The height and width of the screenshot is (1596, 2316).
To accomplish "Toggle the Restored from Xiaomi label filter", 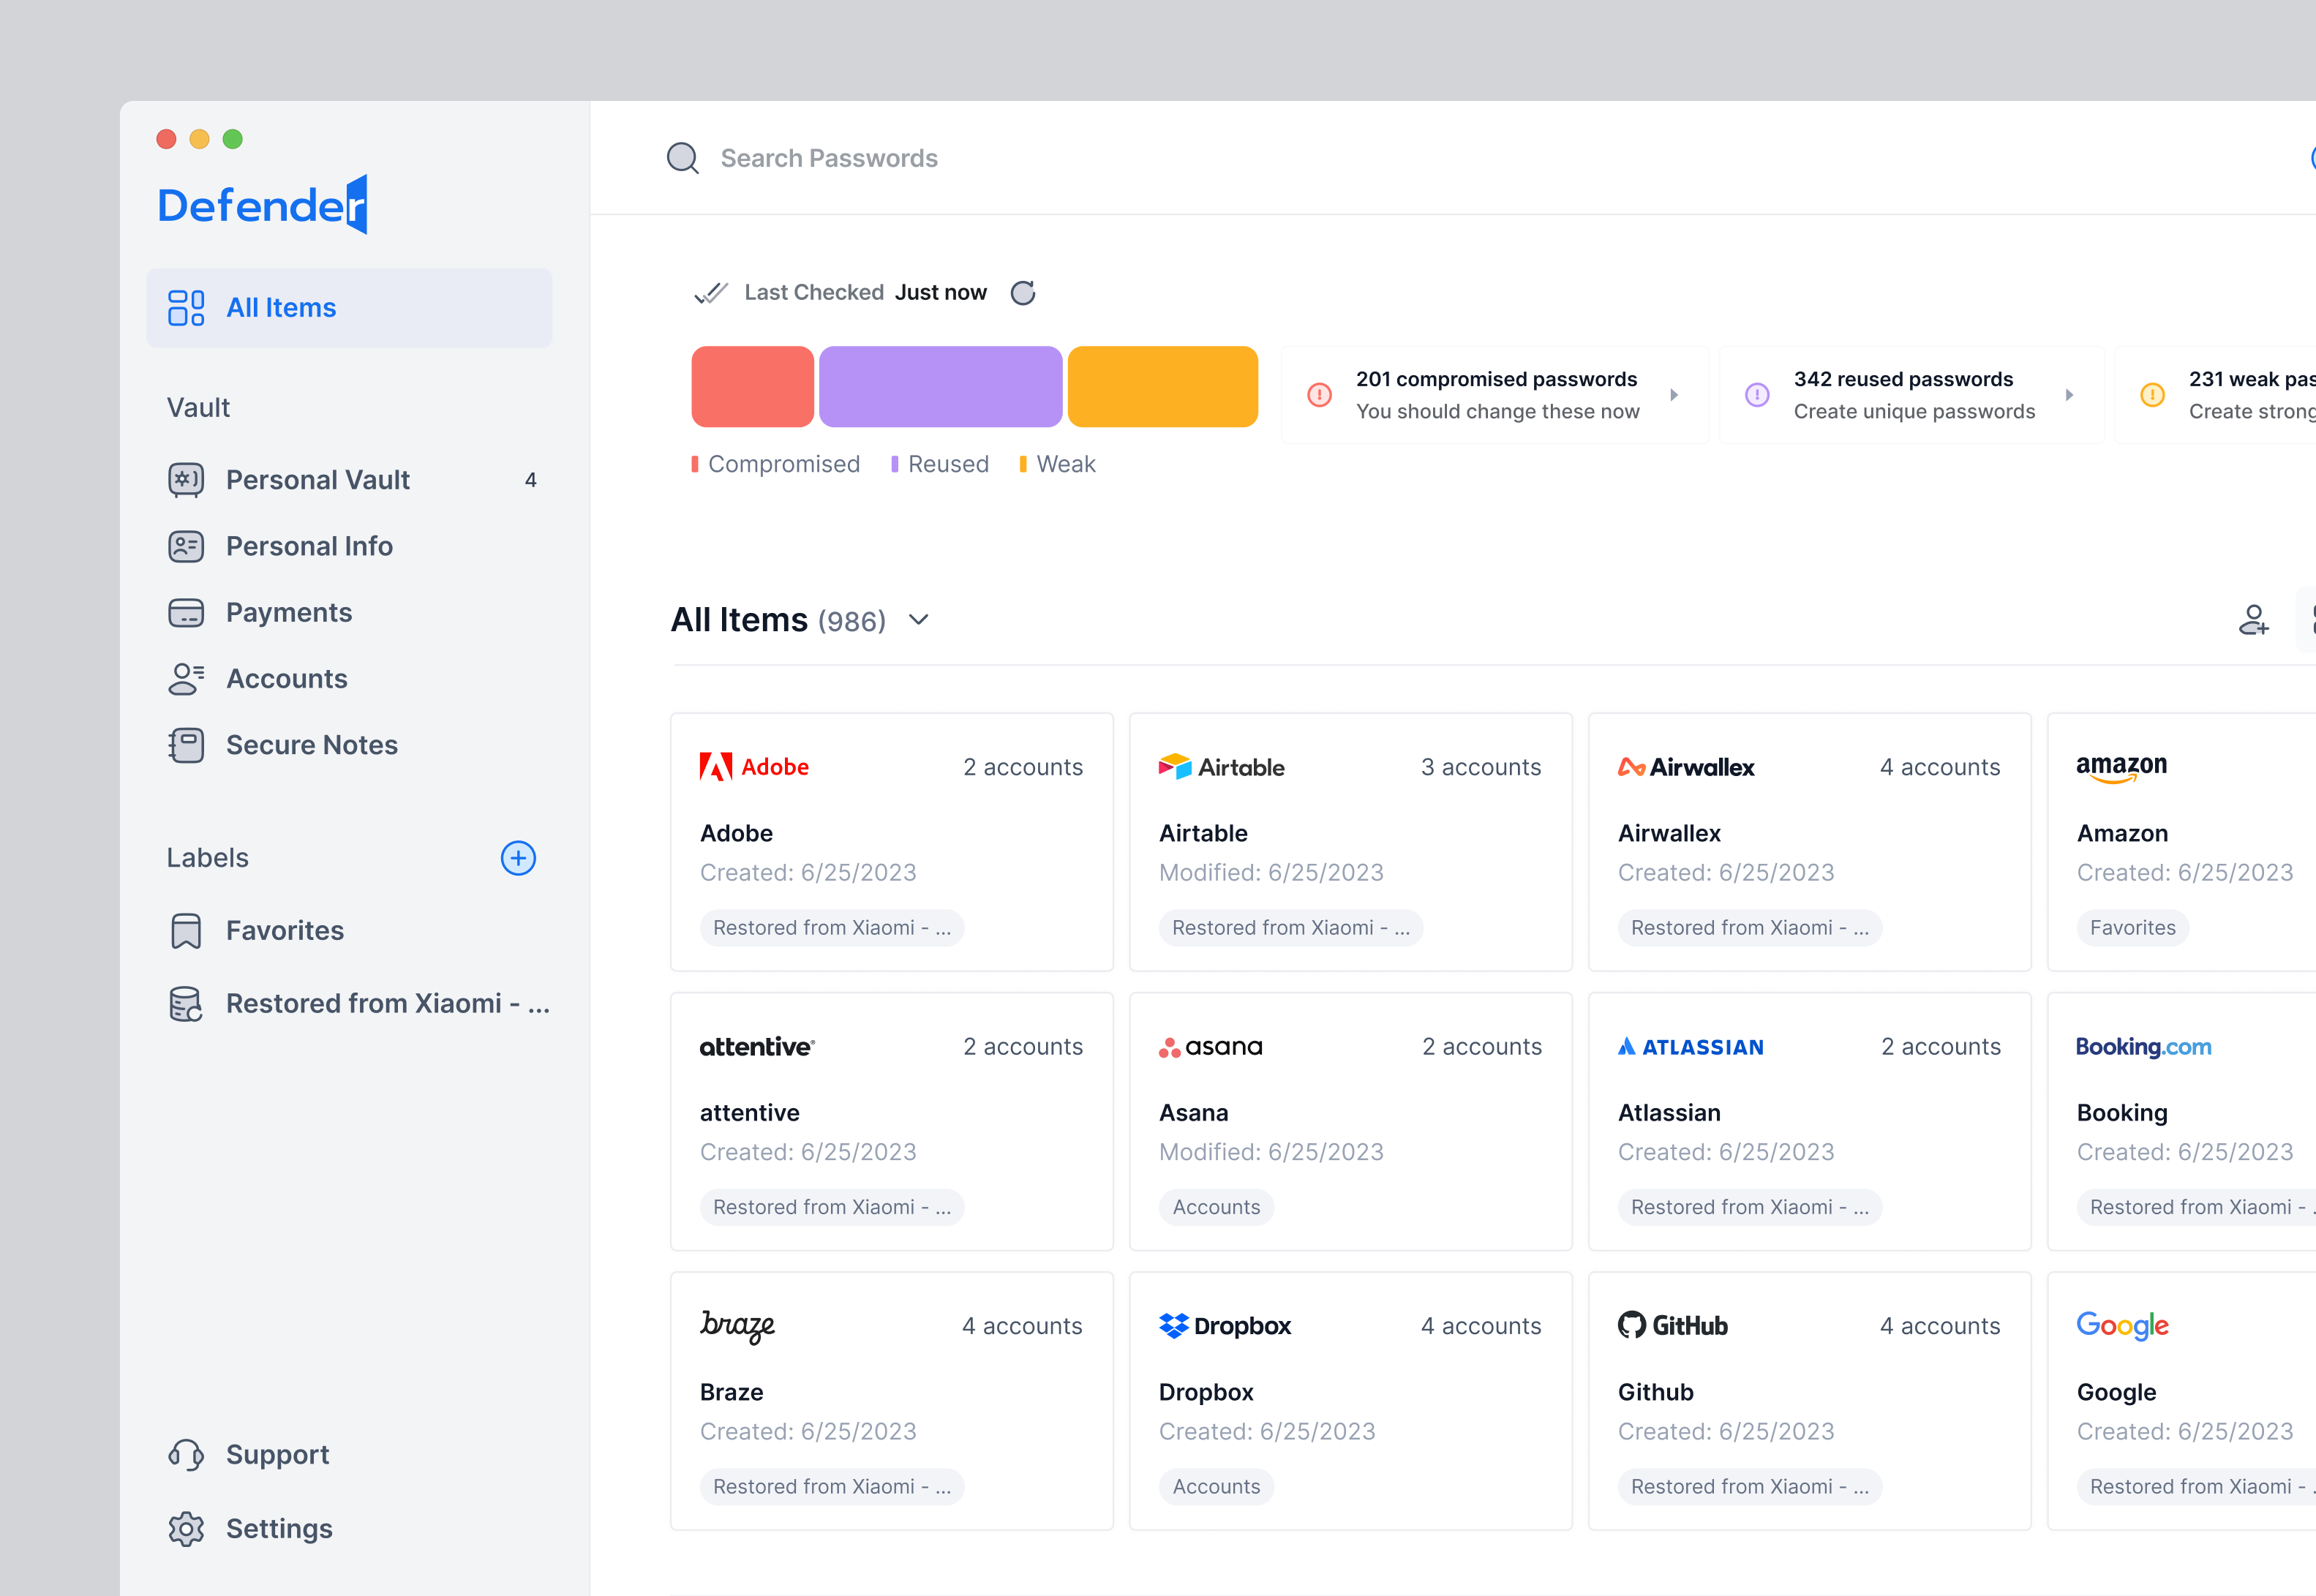I will tap(387, 1003).
